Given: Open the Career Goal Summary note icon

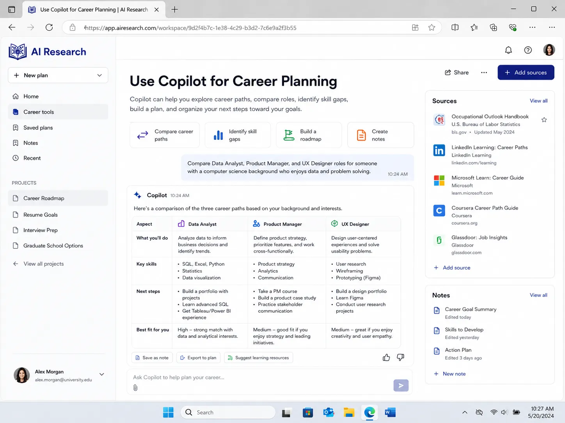Looking at the screenshot, I should tap(437, 310).
